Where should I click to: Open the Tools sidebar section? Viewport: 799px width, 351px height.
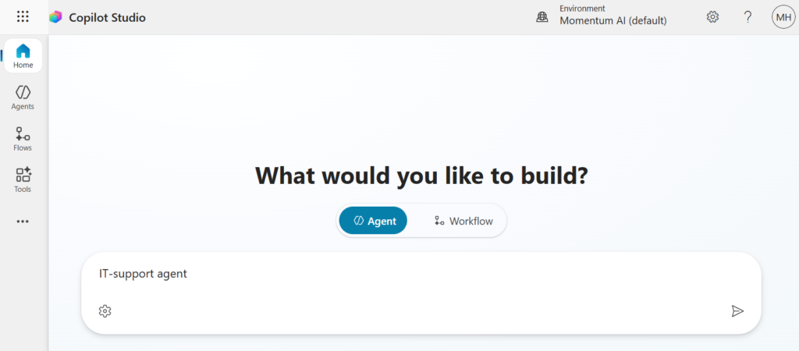(23, 180)
